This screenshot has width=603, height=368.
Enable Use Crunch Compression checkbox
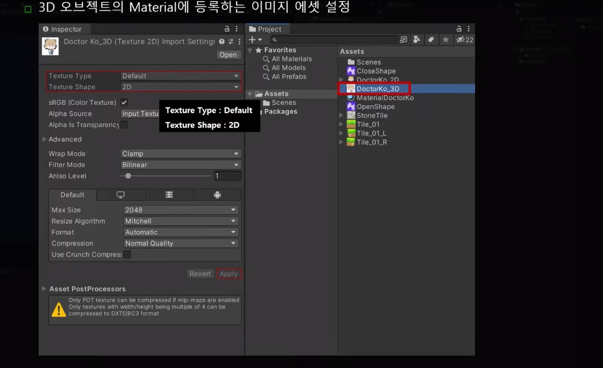point(127,254)
